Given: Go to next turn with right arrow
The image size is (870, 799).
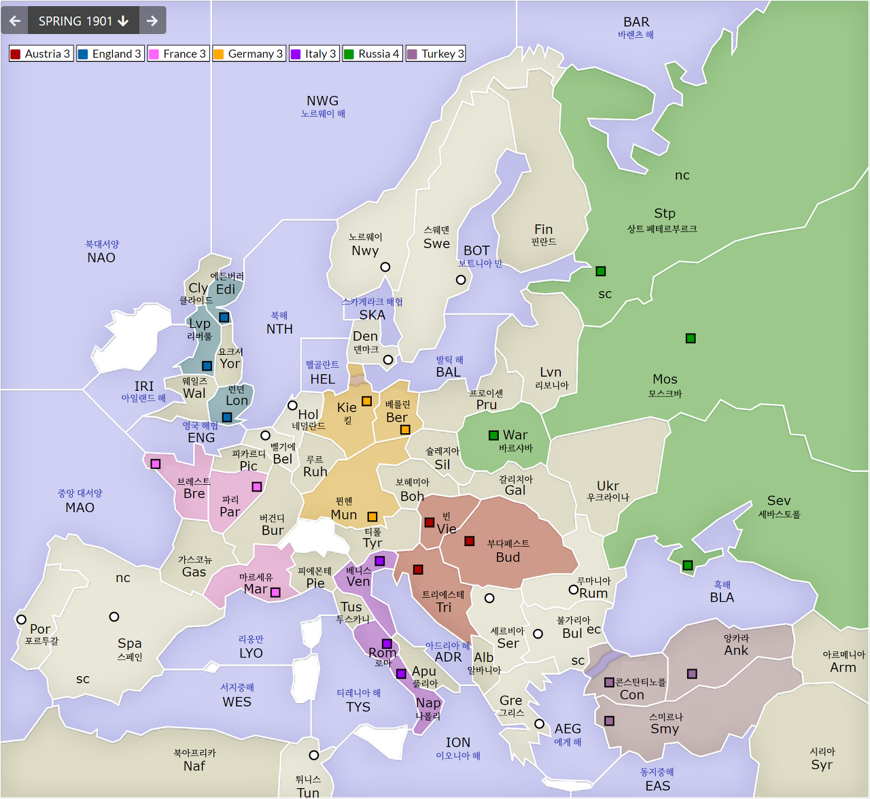Looking at the screenshot, I should tap(152, 20).
